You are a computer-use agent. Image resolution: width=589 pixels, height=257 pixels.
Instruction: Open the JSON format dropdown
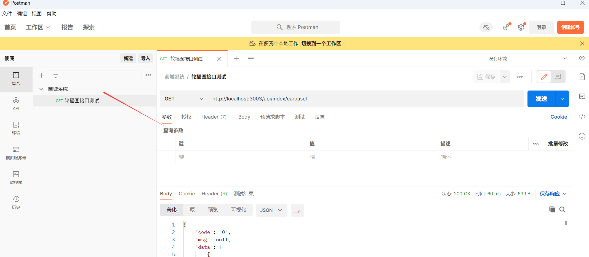[271, 210]
